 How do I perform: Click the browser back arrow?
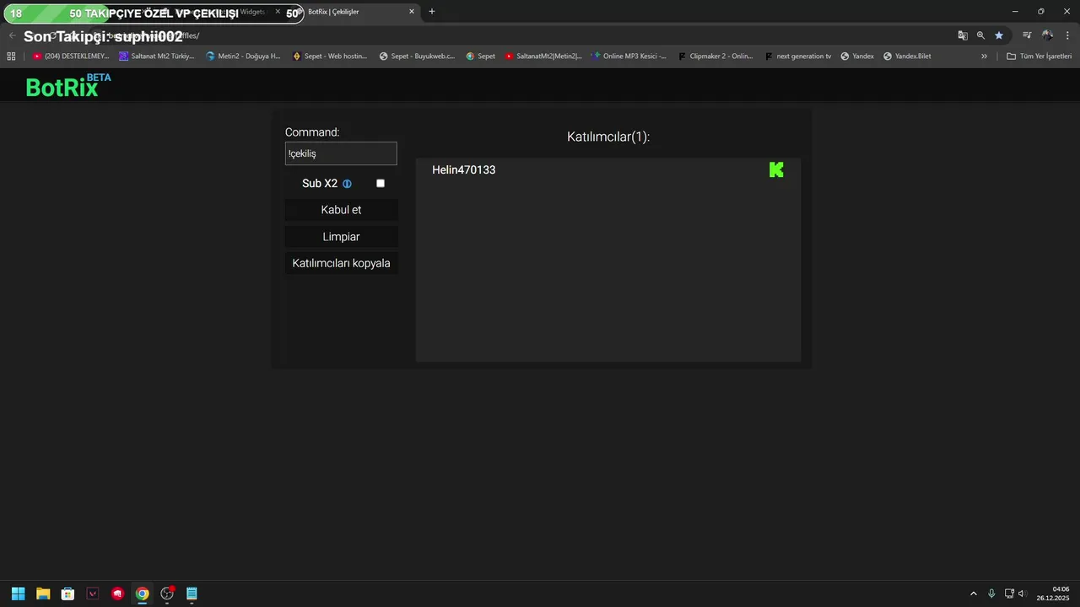coord(12,35)
